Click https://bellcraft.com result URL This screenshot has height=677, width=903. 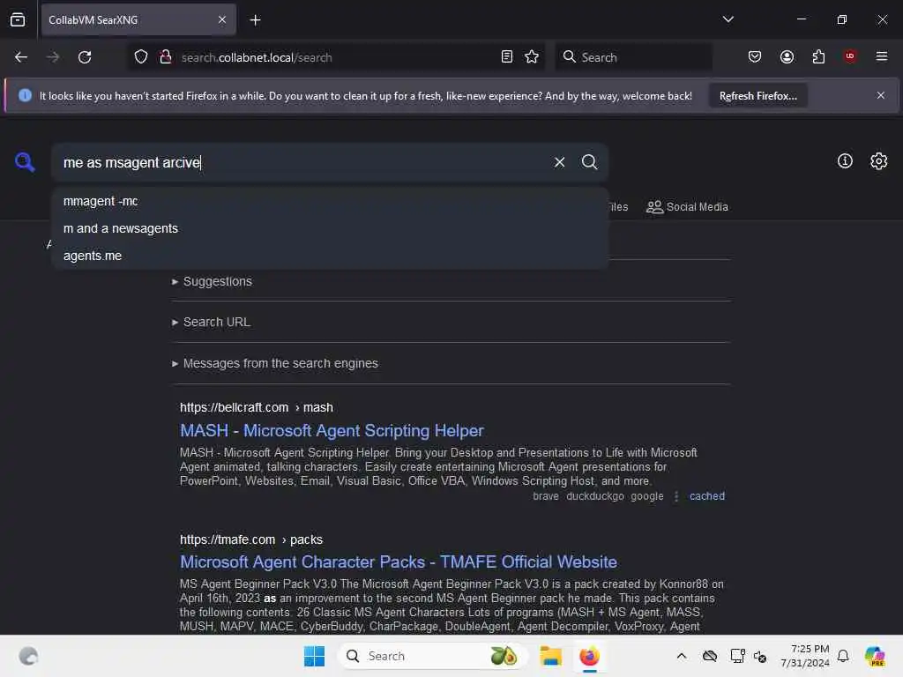click(x=257, y=407)
